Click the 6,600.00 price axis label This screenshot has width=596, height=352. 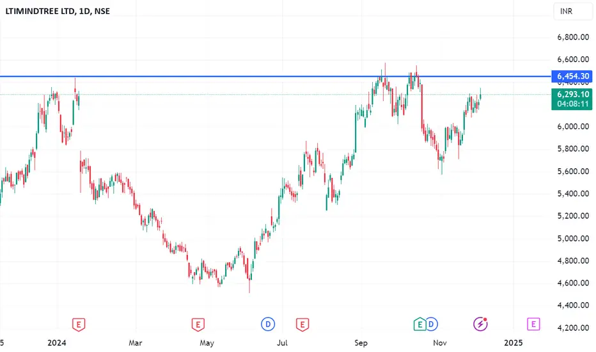point(573,60)
